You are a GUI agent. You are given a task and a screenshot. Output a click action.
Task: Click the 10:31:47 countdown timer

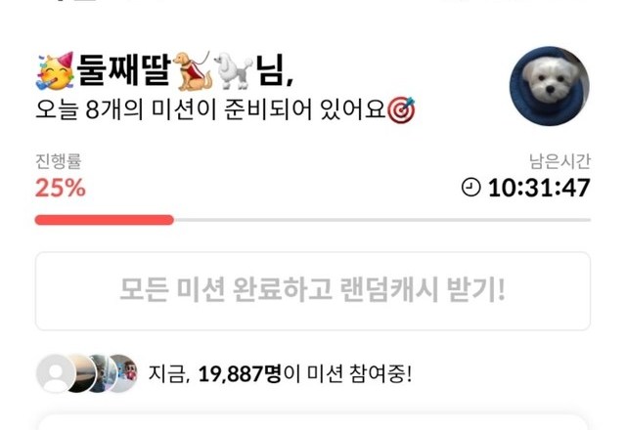pos(539,188)
